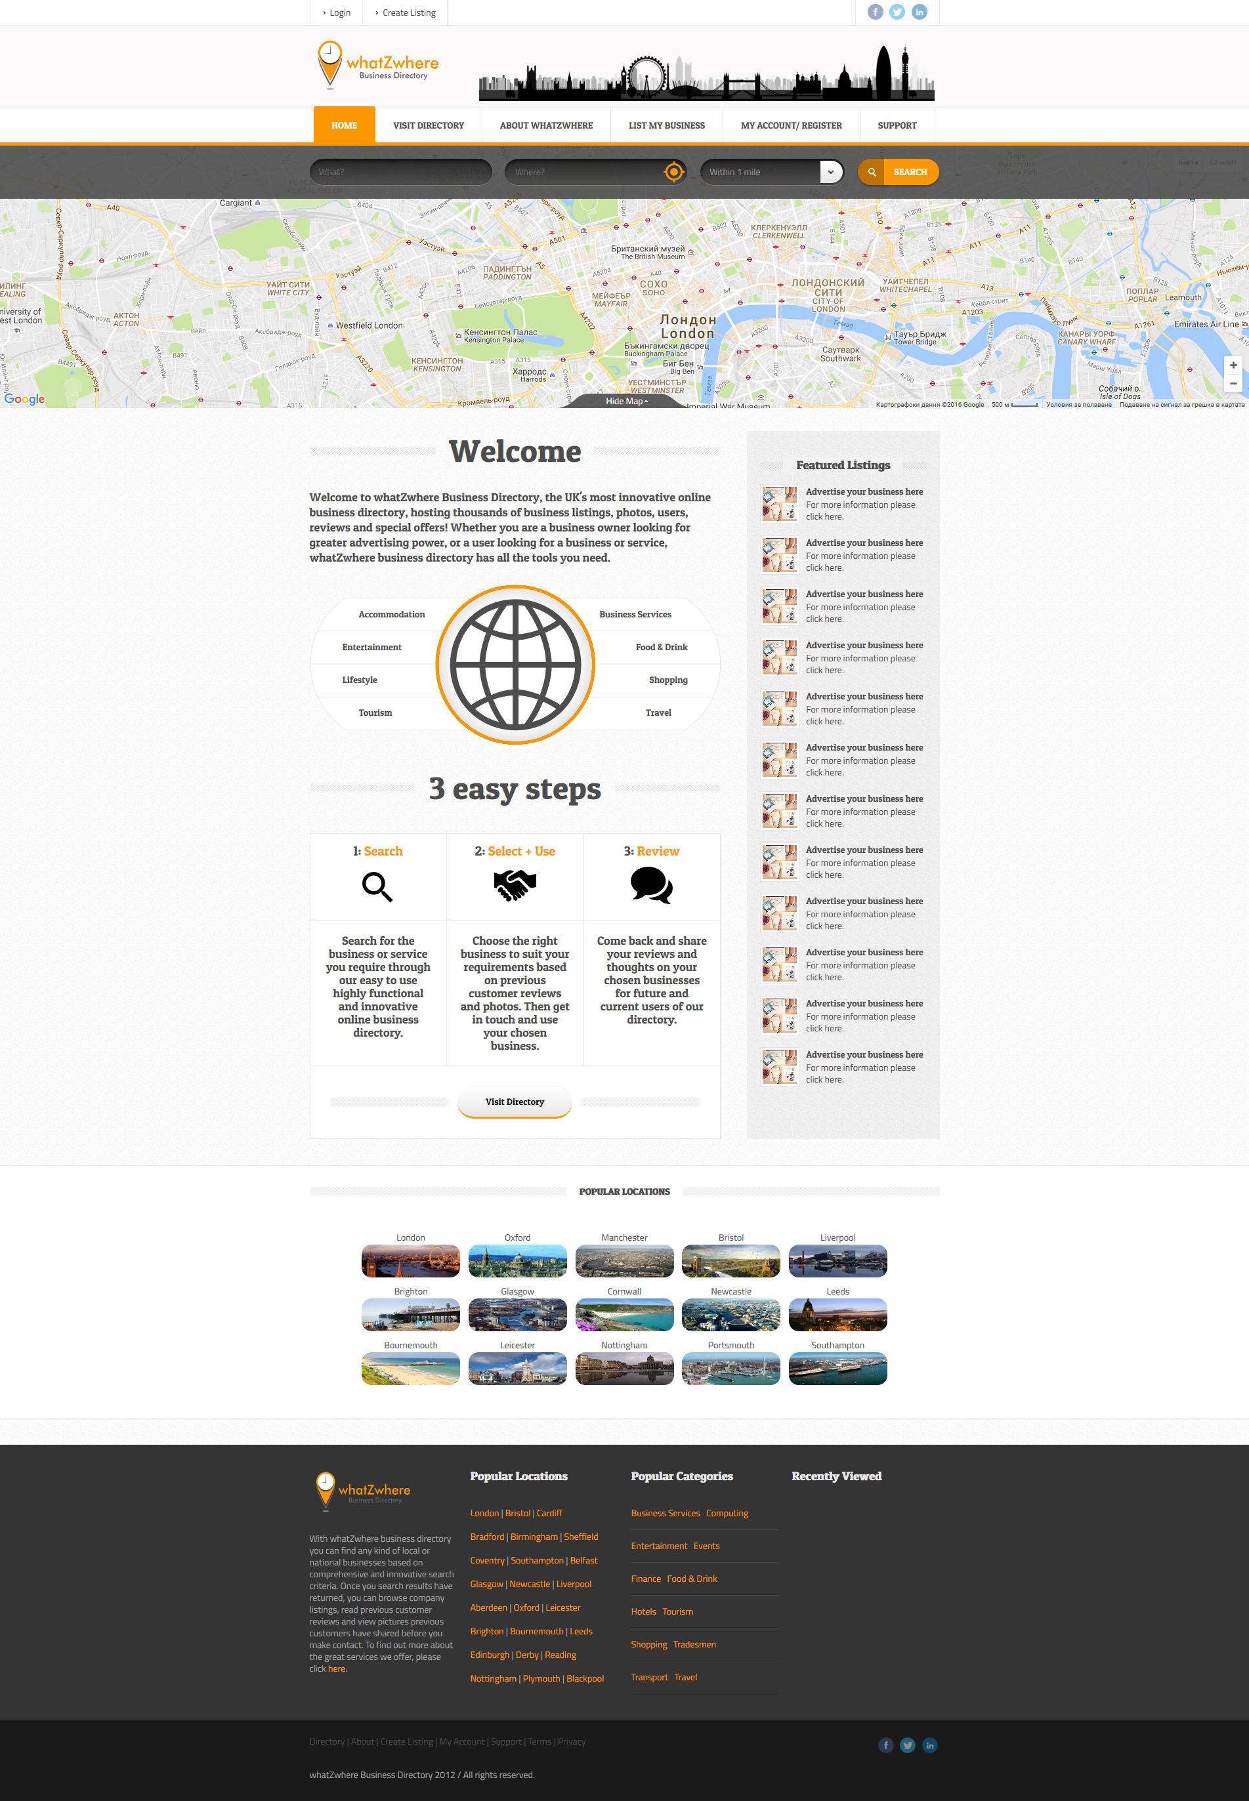Collapse the map with Hide Map
Screen dimensions: 1249x1801
pyautogui.click(x=626, y=401)
